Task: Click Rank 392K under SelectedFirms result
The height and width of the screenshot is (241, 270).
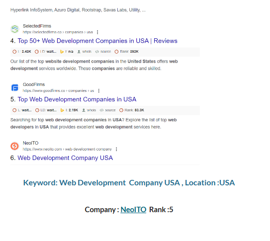Action: tap(127, 52)
